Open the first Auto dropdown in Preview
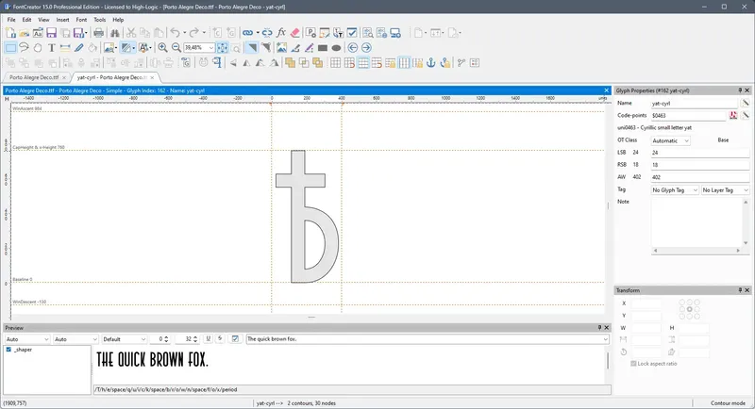 point(27,339)
